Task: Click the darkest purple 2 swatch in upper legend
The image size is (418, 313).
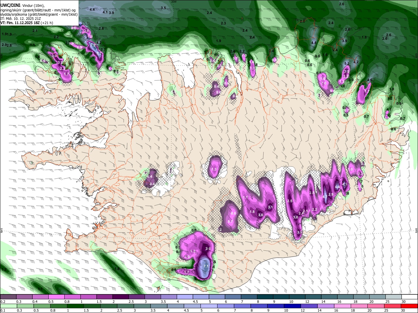Action: pyautogui.click(x=120, y=297)
